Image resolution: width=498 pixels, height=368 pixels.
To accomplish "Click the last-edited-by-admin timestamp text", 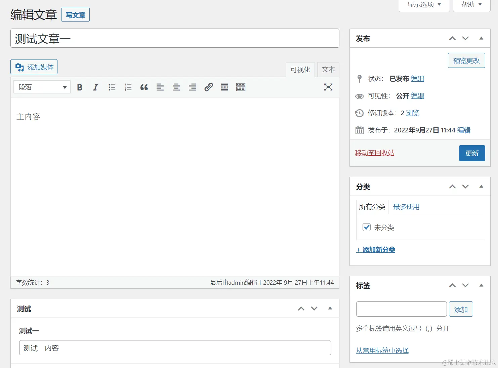I will coord(272,283).
